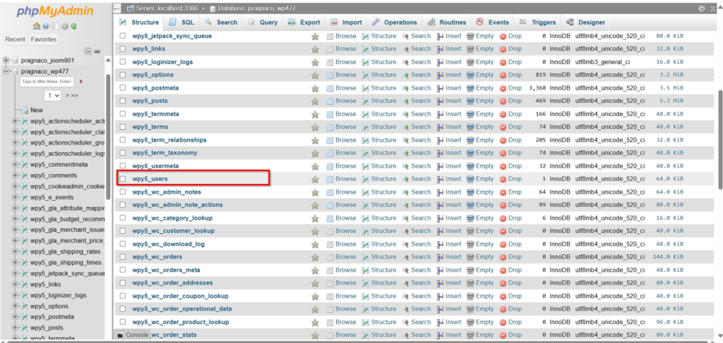Go to phpMyAdmin home via house icon
This screenshot has width=723, height=343.
(37, 26)
